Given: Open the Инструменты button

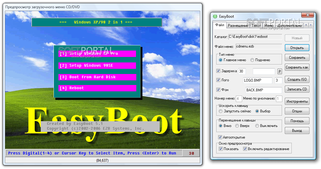Looking at the screenshot, I should 297,101.
